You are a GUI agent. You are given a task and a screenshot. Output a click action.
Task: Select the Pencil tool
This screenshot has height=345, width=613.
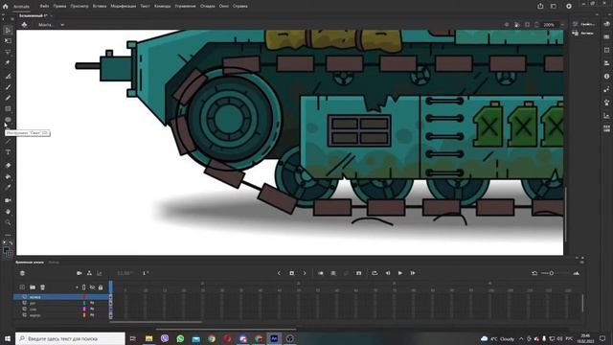8,98
